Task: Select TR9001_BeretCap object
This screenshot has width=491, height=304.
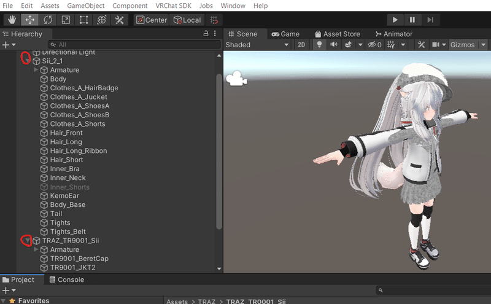Action: [x=79, y=259]
